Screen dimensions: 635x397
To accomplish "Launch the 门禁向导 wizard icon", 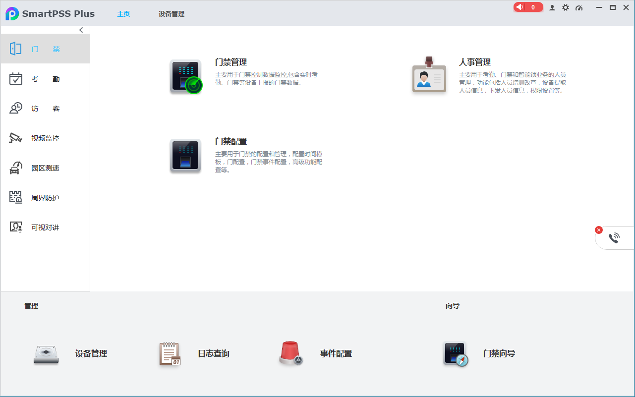I will pos(456,354).
